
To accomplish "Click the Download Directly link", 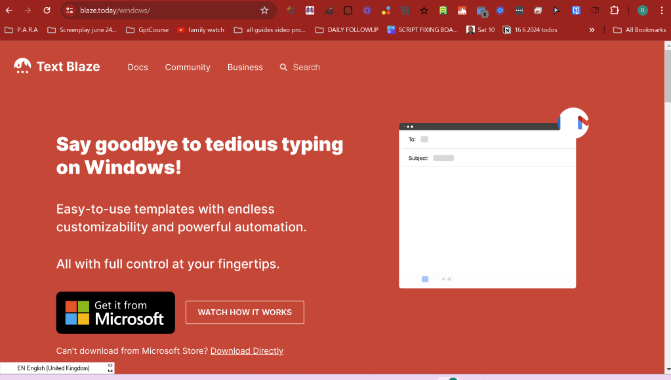I will pyautogui.click(x=247, y=351).
